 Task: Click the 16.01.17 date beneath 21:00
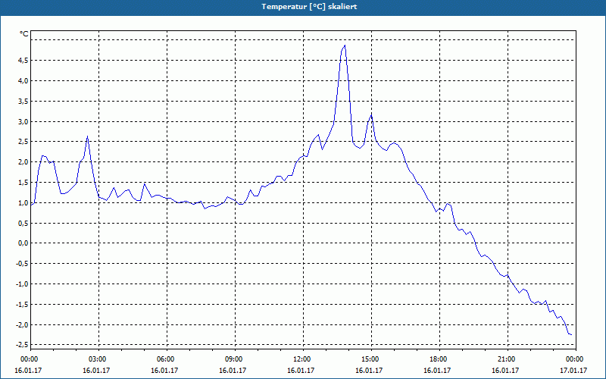pos(505,371)
